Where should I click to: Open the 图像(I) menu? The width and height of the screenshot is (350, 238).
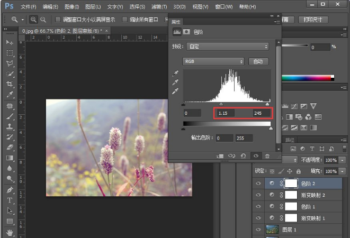[71, 6]
